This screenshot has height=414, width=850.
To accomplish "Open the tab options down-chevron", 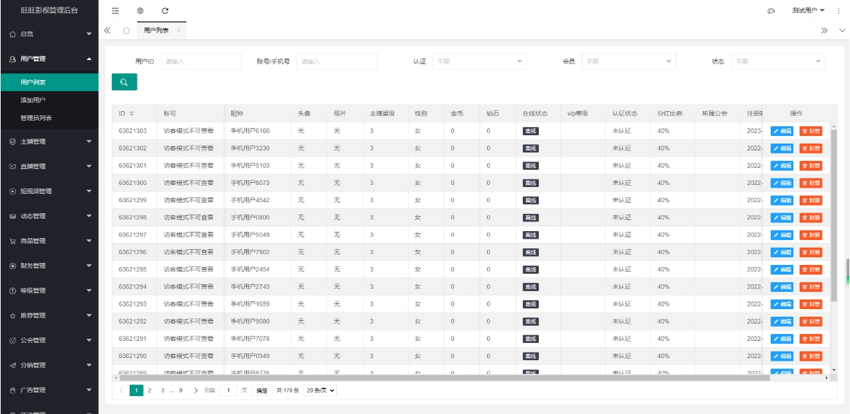I will 842,31.
